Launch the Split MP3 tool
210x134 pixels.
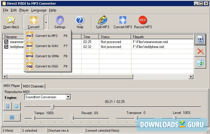tap(103, 22)
